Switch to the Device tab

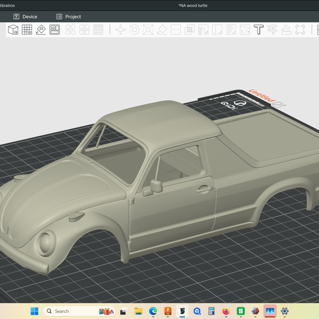(x=25, y=17)
